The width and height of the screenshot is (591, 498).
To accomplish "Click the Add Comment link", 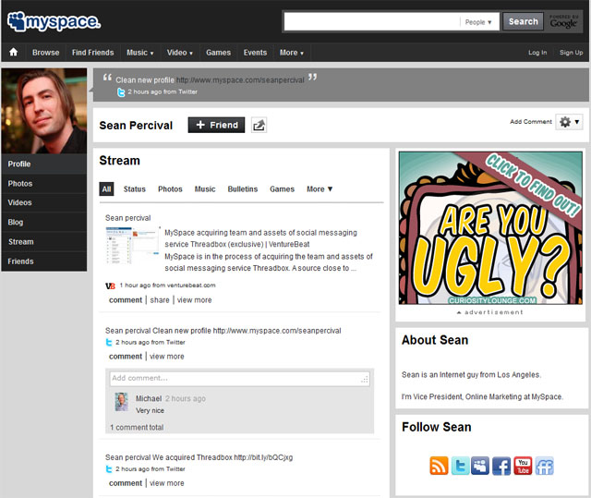I will click(531, 121).
